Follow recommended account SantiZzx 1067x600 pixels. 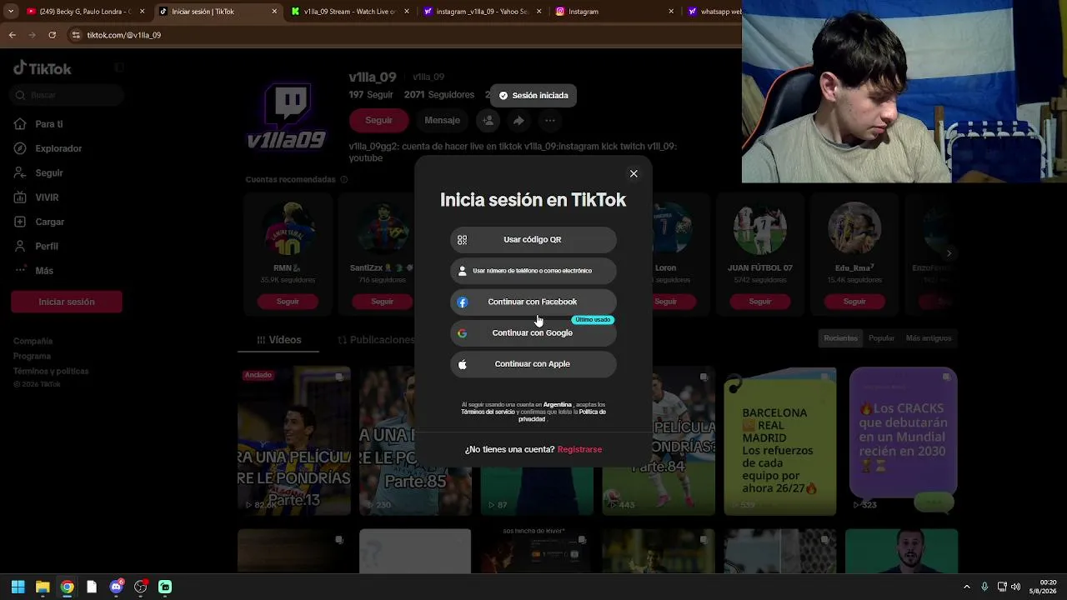point(382,302)
